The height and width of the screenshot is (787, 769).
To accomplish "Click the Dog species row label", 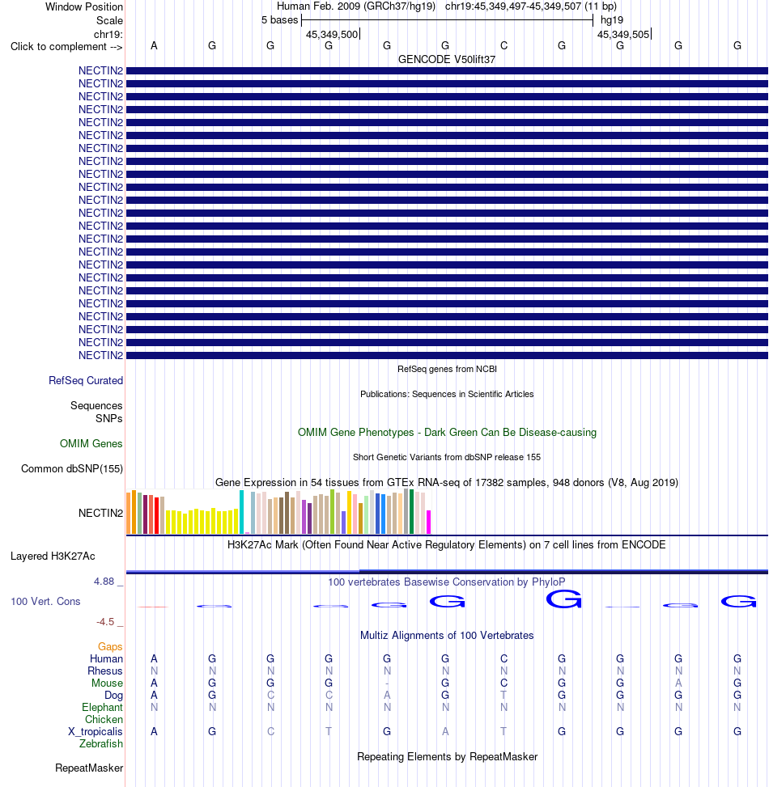I will 113,695.
